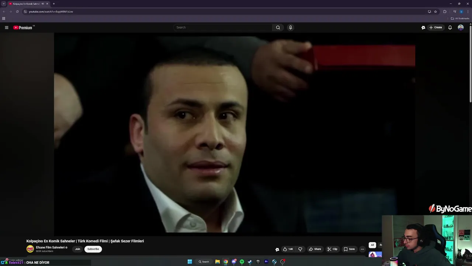The image size is (472, 266).
Task: Go forward in browser history
Action: 10,11
